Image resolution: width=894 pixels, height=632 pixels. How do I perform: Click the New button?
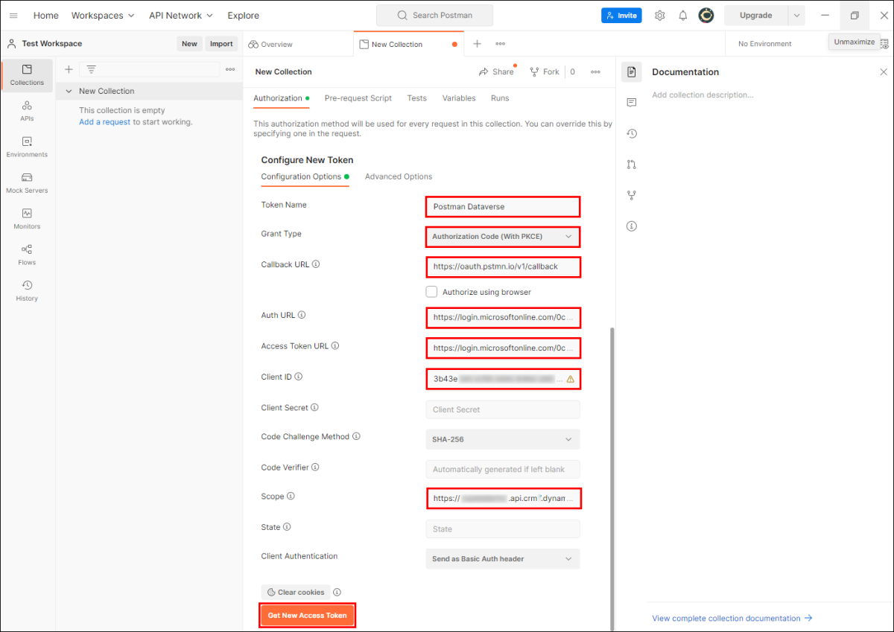(x=189, y=44)
